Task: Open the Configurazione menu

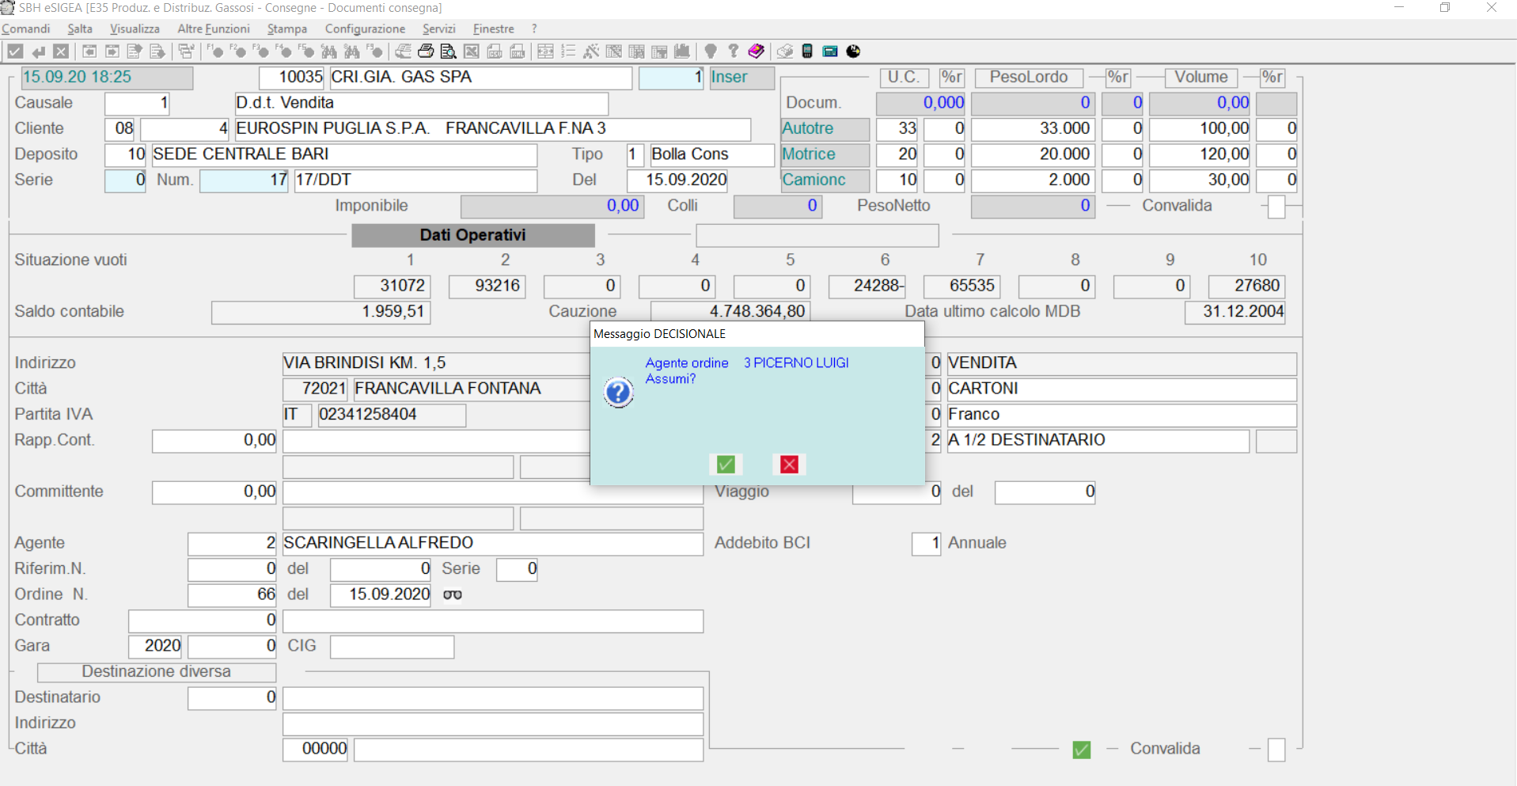Action: click(x=365, y=28)
